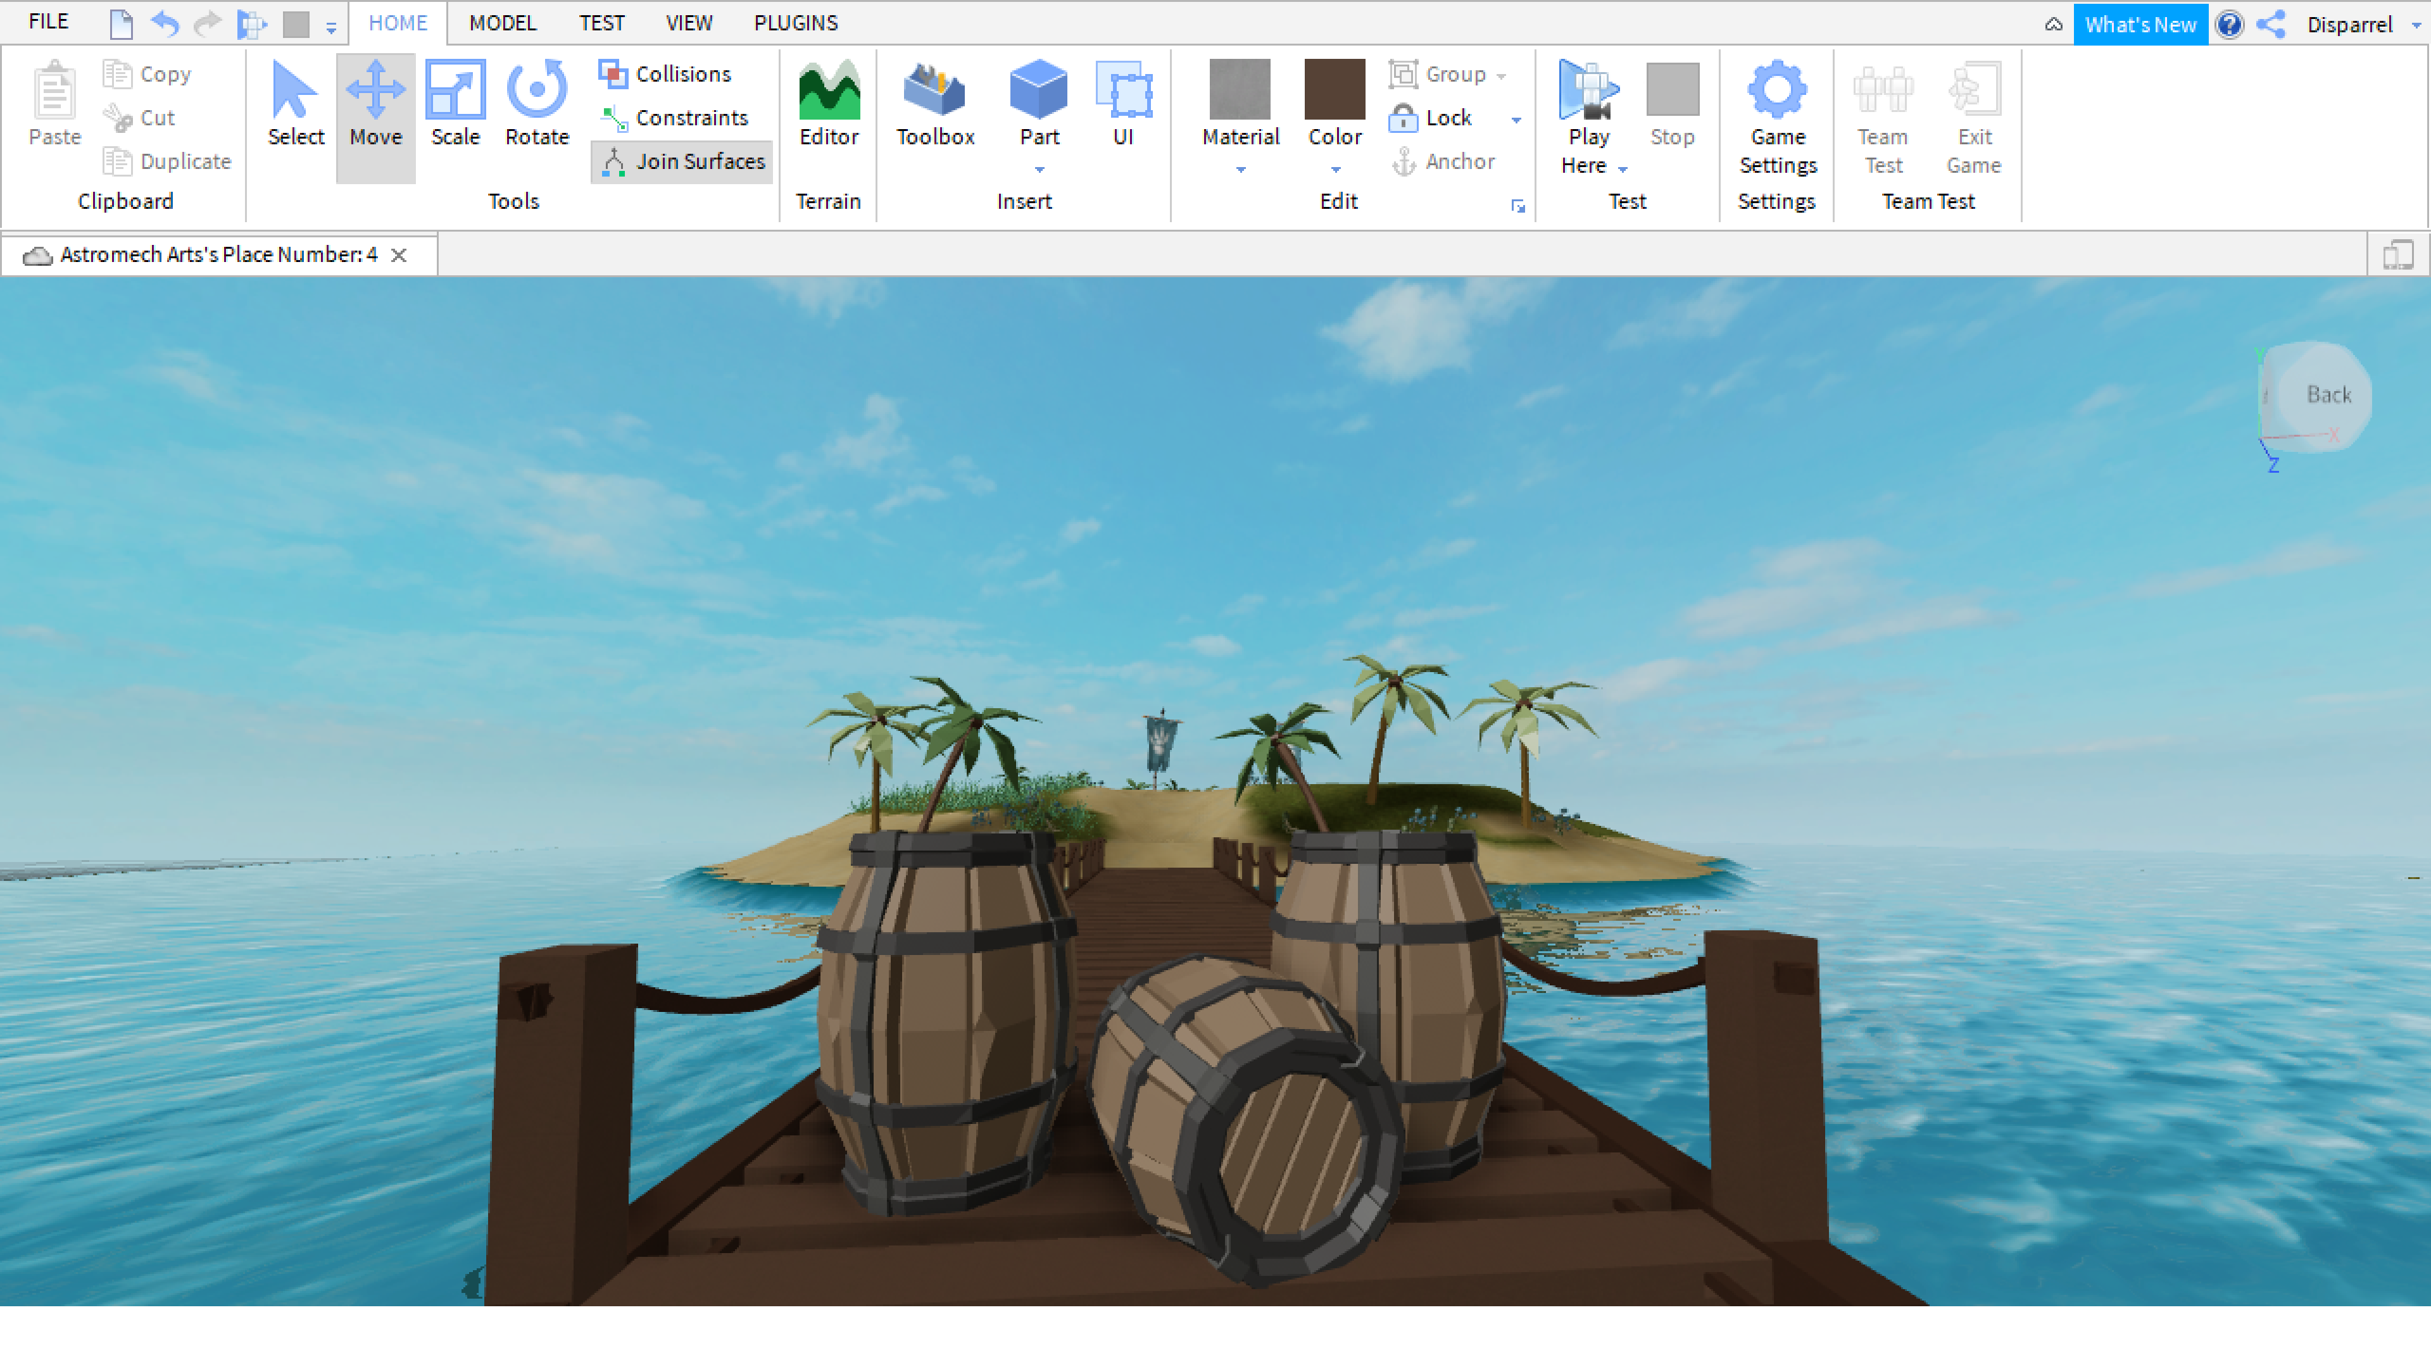Open the FILE menu

47,21
